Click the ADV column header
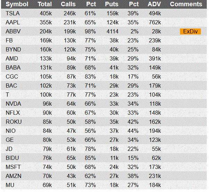The width and height of the screenshot is (212, 195). tap(154, 4)
